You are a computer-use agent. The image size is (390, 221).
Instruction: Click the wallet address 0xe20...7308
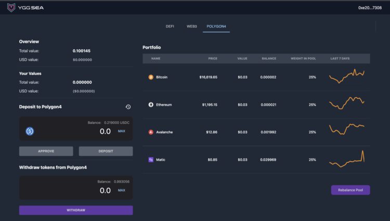click(370, 8)
